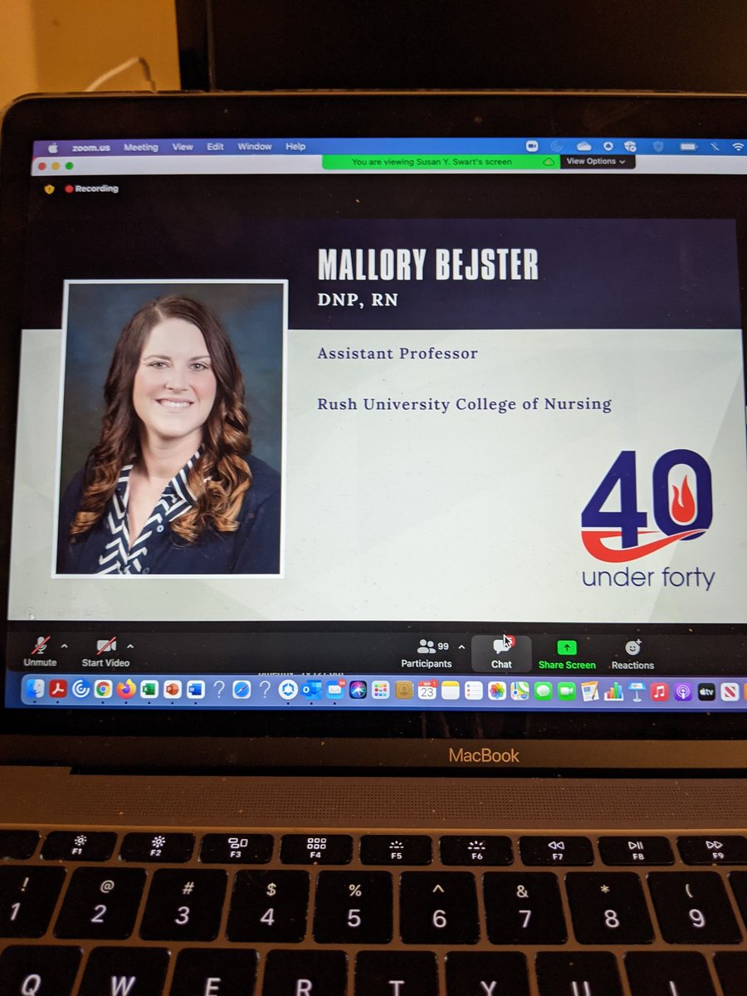
Task: Open the Participants panel
Action: pos(427,652)
